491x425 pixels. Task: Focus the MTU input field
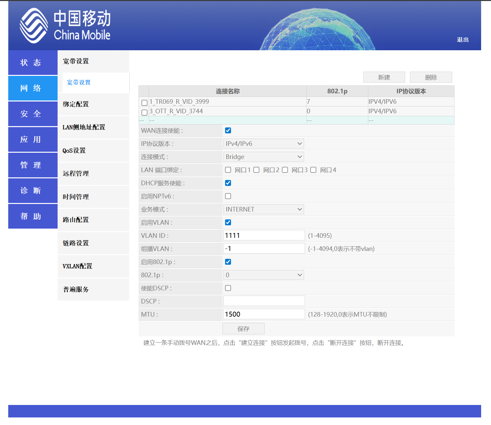tap(264, 314)
